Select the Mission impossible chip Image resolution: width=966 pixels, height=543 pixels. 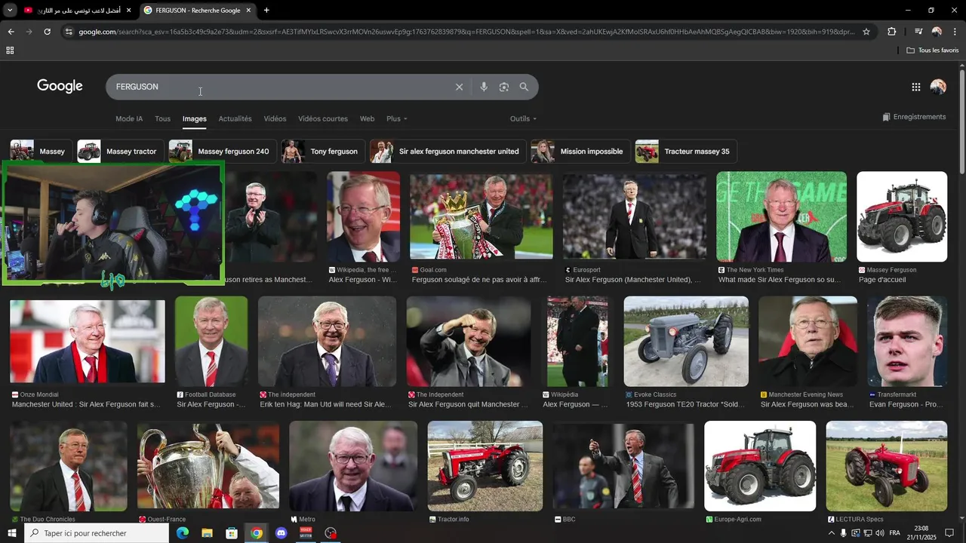point(580,152)
